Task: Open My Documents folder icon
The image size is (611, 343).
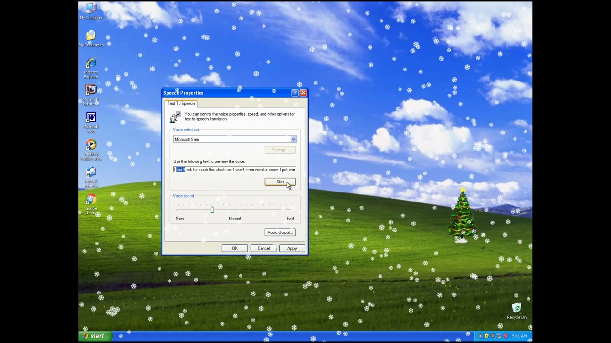Action: point(91,39)
